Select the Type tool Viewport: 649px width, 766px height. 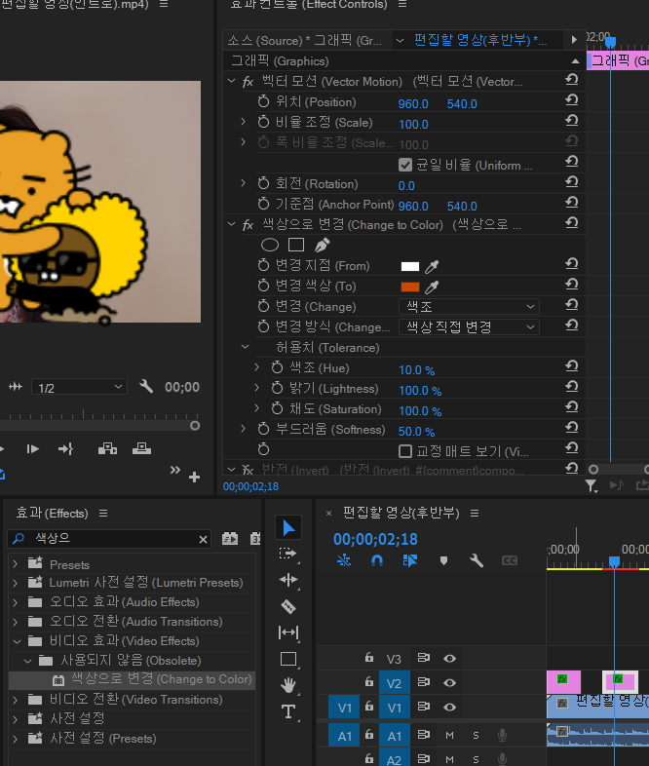click(x=288, y=711)
